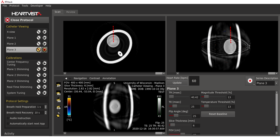Start the 4-view scan with play icon
280x137 pixels.
(x=44, y=32)
